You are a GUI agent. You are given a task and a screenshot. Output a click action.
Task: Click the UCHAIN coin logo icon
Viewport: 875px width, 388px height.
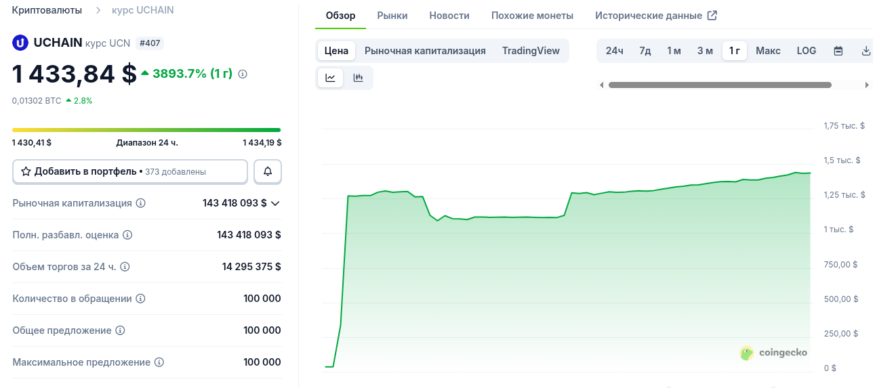[20, 43]
